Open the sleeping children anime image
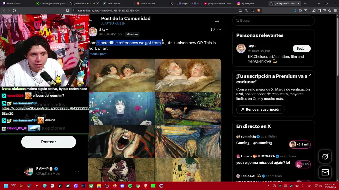This screenshot has width=339, height=190. pyautogui.click(x=122, y=75)
